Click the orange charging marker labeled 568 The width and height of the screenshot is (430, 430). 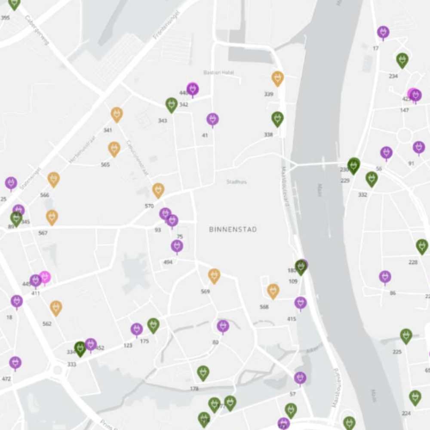coord(273,291)
